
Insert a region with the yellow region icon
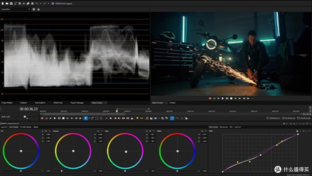click(142, 118)
